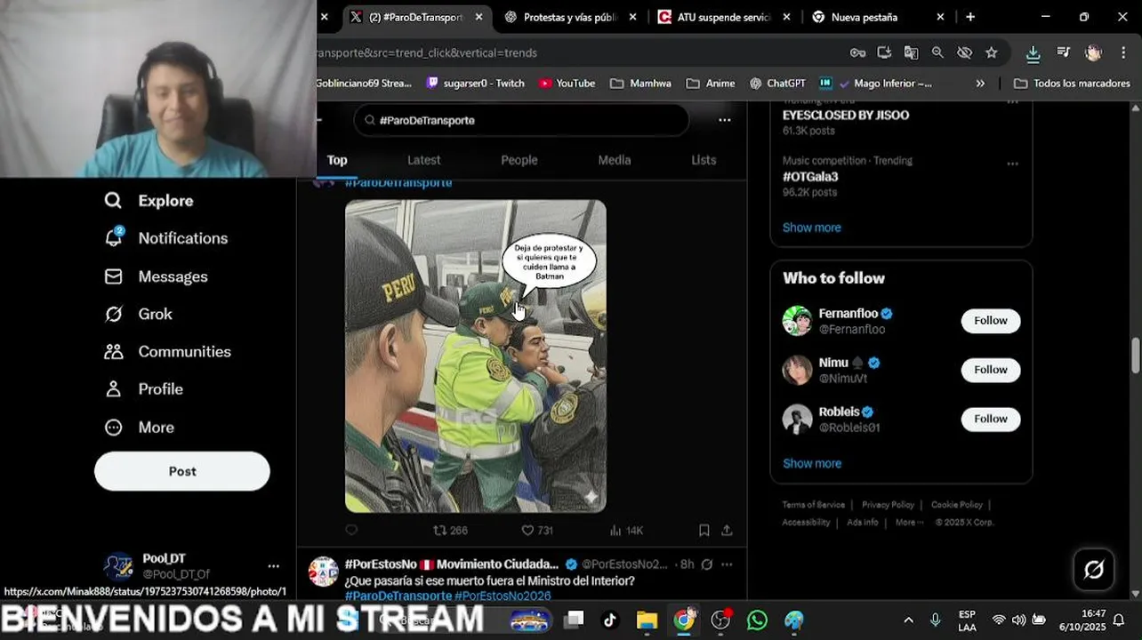1142x640 pixels.
Task: View analytics showing 14K views
Action: tap(626, 530)
